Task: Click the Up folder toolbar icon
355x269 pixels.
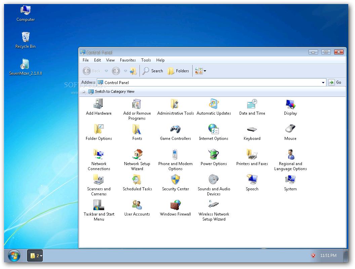Action: (133, 71)
